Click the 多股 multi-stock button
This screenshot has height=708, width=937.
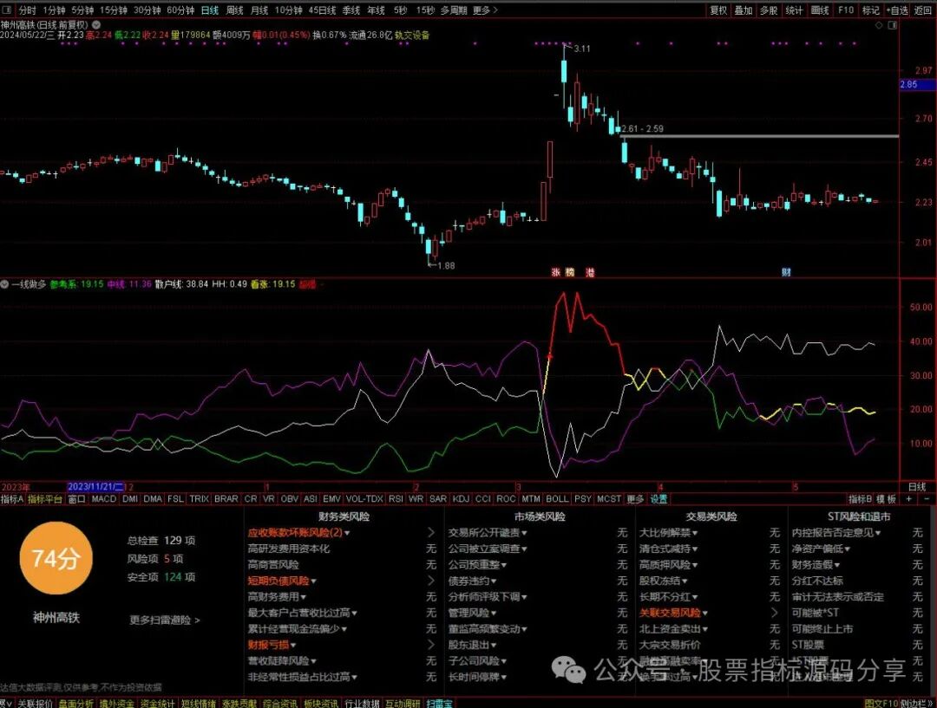(769, 10)
